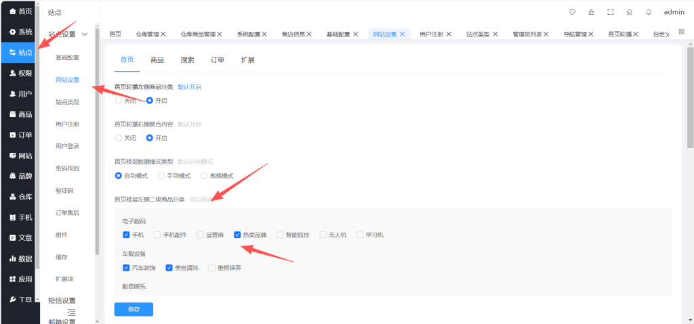Toggle fullscreen with the header icon
This screenshot has width=694, height=324.
(x=611, y=12)
